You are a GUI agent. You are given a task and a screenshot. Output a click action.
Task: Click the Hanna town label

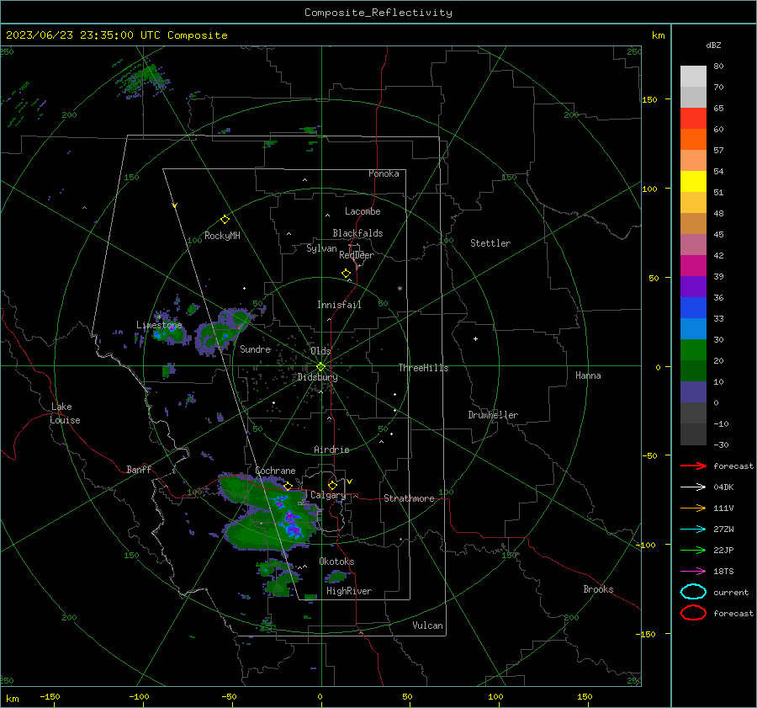pyautogui.click(x=588, y=375)
